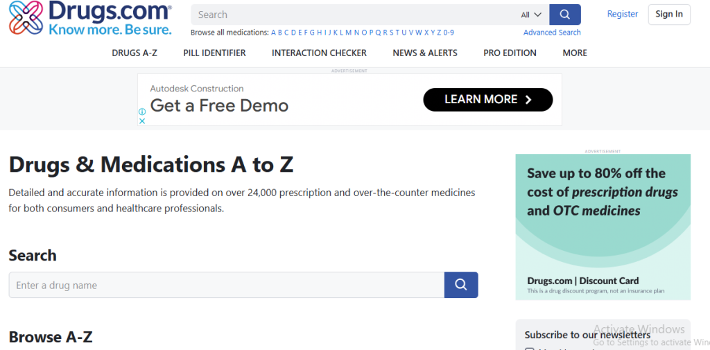Browse medications starting with letter H

[319, 33]
